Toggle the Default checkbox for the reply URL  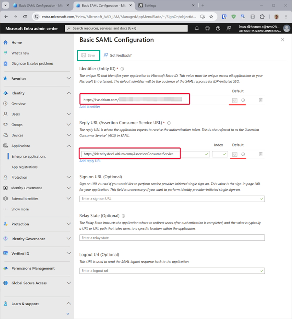[x=235, y=155]
